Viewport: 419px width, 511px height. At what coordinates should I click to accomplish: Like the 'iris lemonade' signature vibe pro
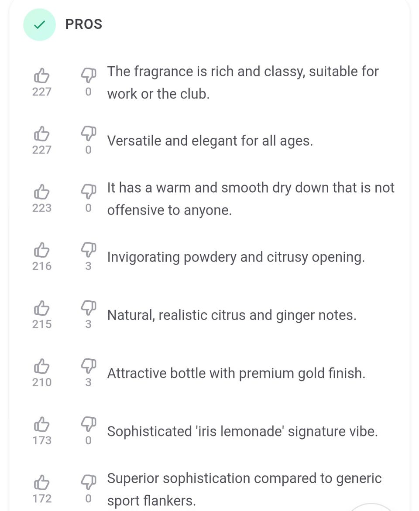click(41, 424)
